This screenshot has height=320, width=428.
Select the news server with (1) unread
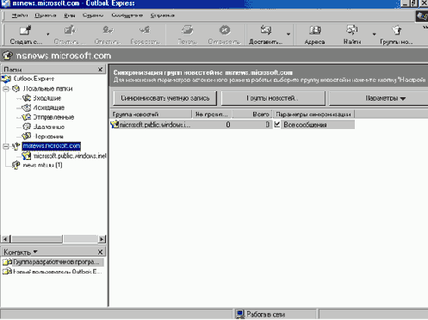click(x=42, y=165)
